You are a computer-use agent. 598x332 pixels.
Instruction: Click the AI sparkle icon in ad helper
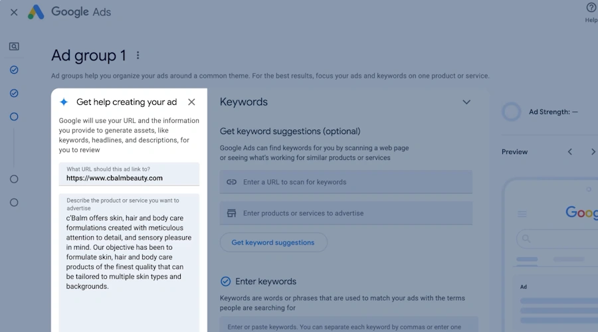click(x=64, y=102)
